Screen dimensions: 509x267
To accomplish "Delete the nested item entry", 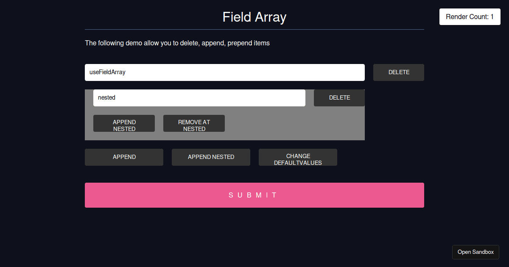I will point(339,97).
